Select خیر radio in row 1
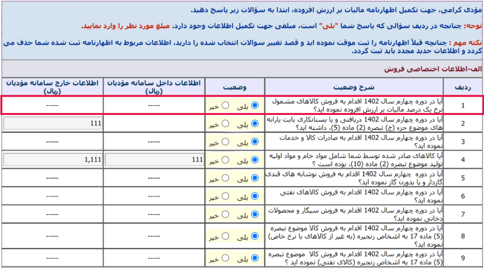 tap(225, 105)
